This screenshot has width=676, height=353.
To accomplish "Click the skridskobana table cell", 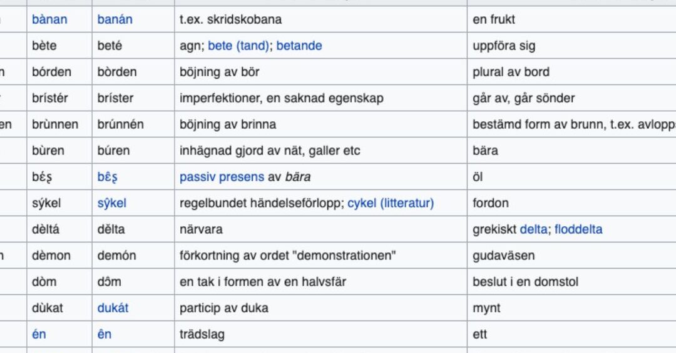I will click(x=320, y=19).
